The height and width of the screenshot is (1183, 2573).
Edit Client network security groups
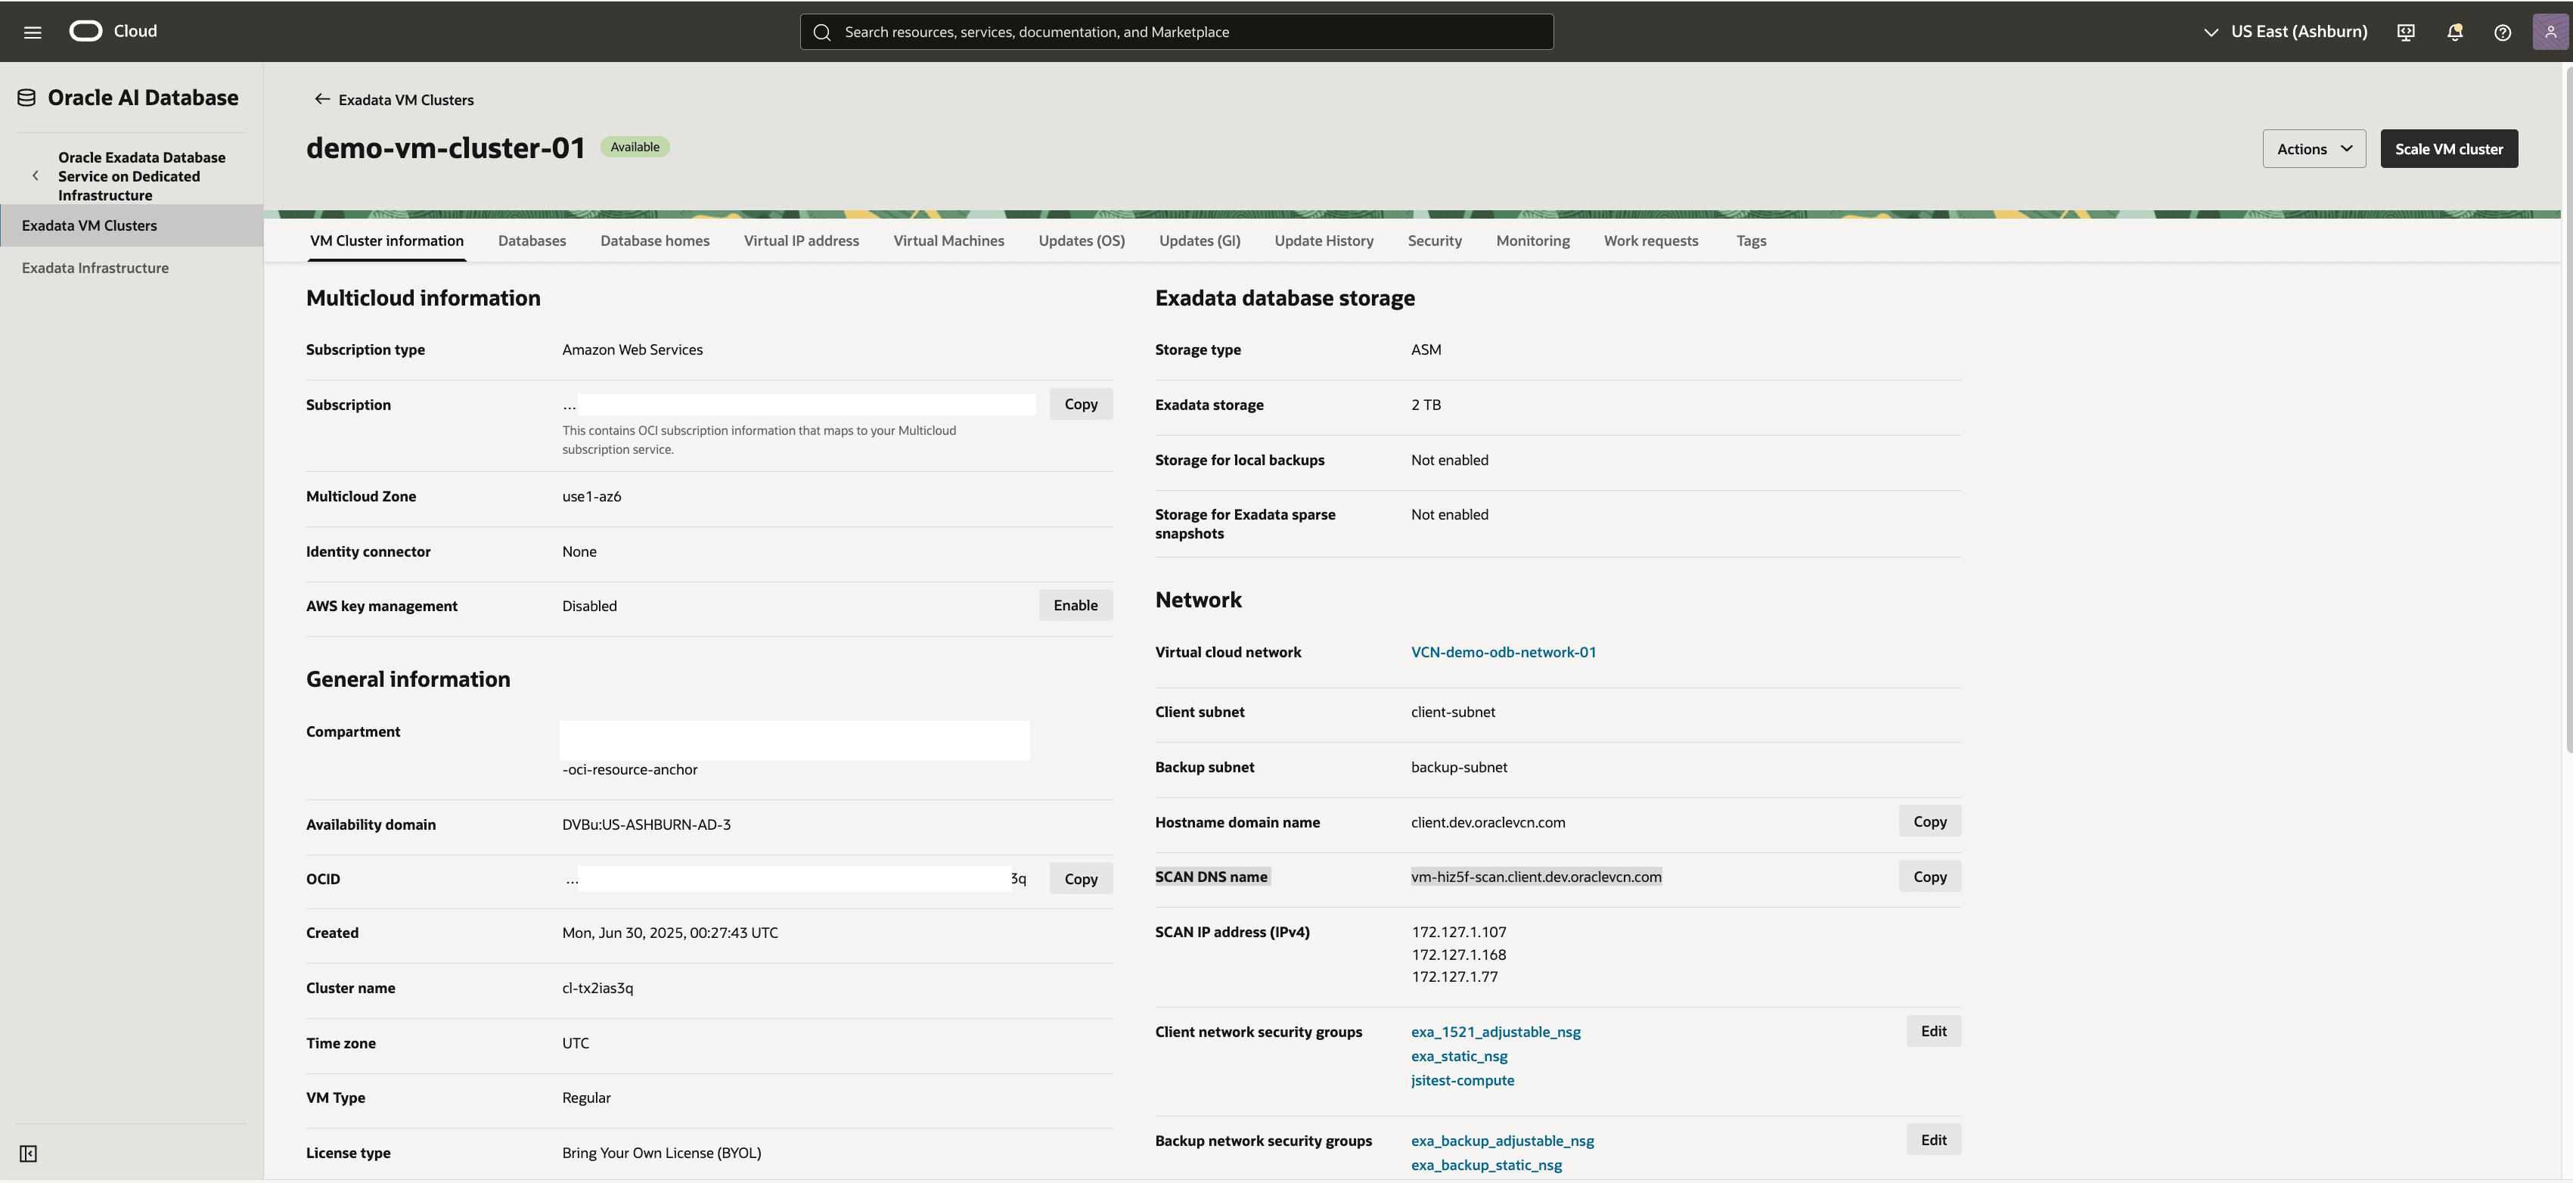1932,1031
